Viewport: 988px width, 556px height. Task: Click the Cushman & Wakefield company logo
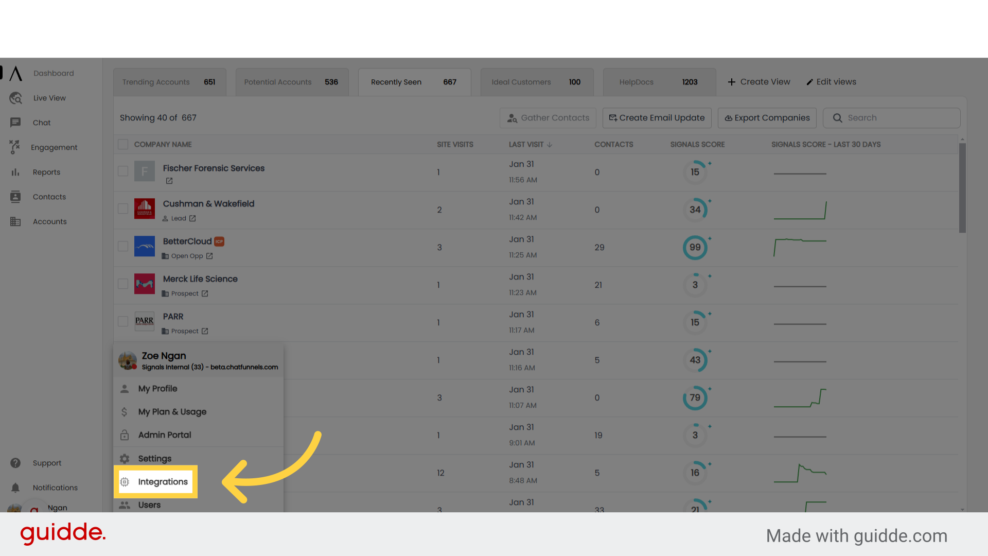[x=145, y=208]
